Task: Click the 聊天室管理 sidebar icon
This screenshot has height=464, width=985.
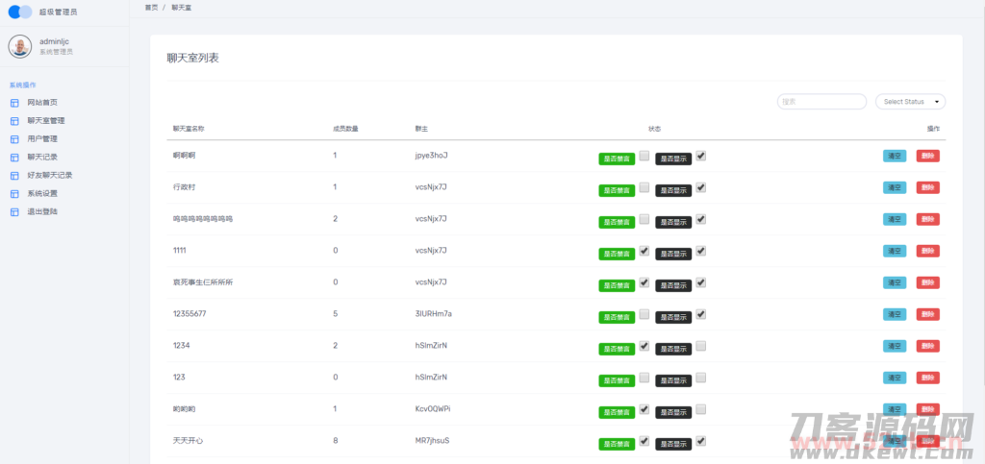Action: pos(14,121)
